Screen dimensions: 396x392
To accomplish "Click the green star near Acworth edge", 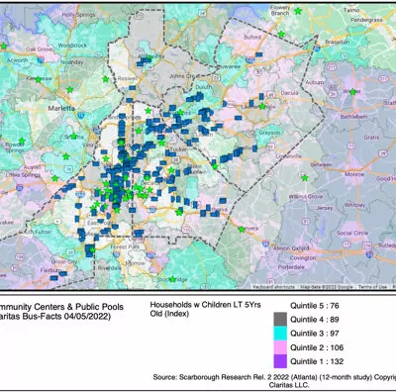I will [3, 47].
